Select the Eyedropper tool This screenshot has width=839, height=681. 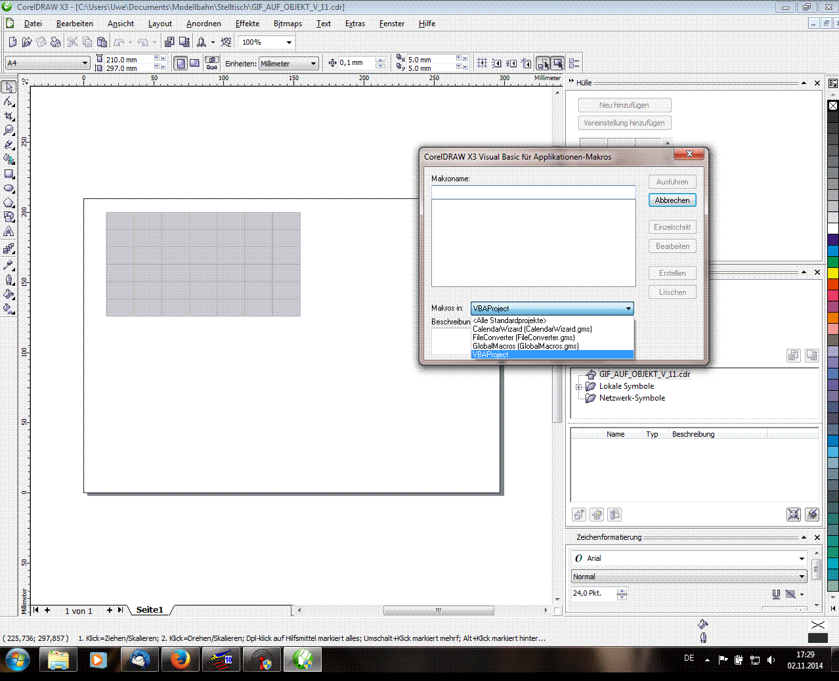(9, 265)
